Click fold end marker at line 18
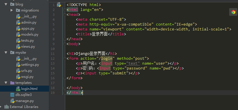The image size is (238, 110). click(x=65, y=88)
